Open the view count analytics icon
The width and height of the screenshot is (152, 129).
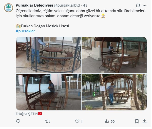(x=107, y=121)
